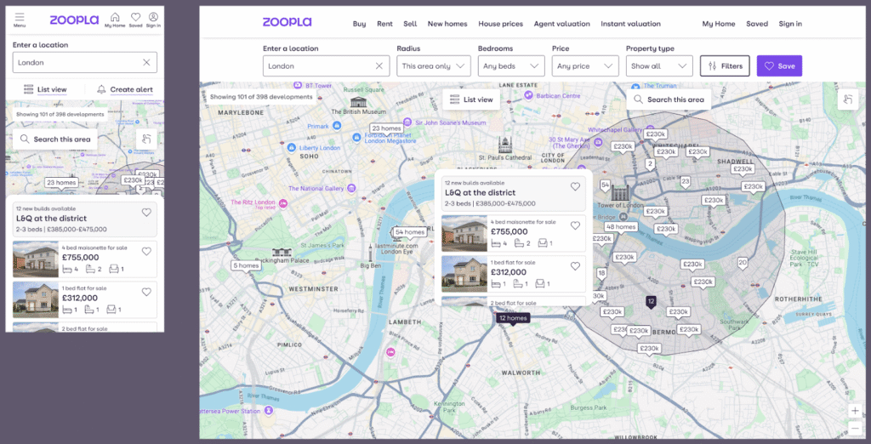Screen dimensions: 871x444
Task: Click My Home house icon in mobile header
Action: click(x=115, y=20)
